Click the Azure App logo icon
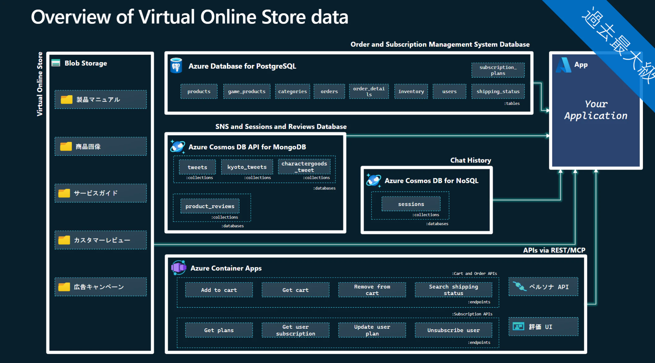Image resolution: width=655 pixels, height=363 pixels. click(563, 65)
